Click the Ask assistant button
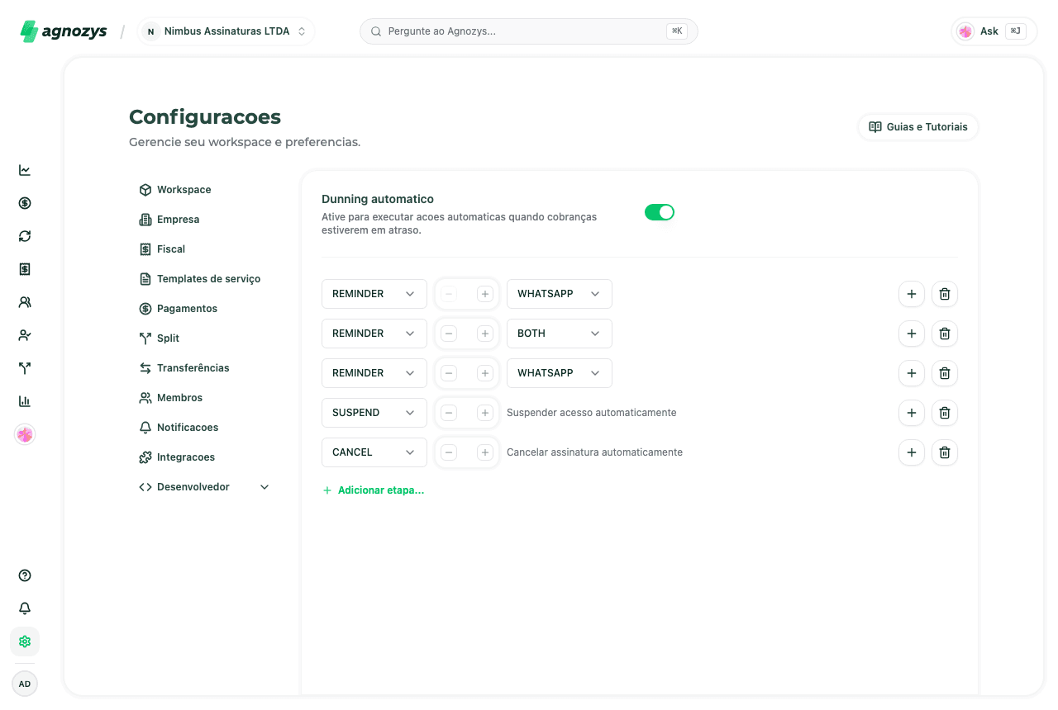This screenshot has width=1058, height=710. [x=994, y=31]
